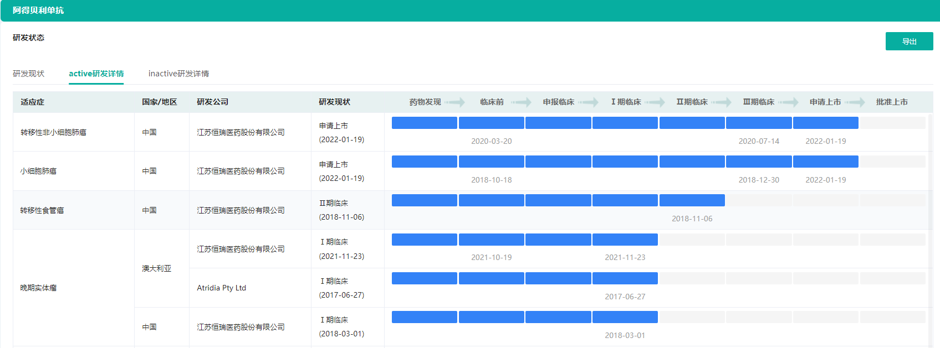This screenshot has height=348, width=940.
Task: Click the 澳大利亚 region cell
Action: (156, 268)
